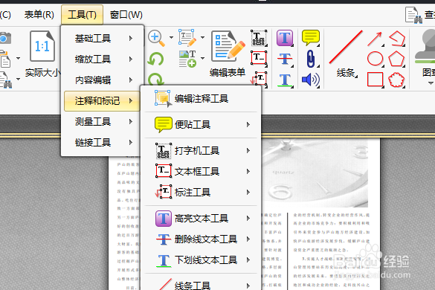Select the text box tool in ribbon
Image resolution: width=435 pixels, height=290 pixels.
click(x=259, y=58)
